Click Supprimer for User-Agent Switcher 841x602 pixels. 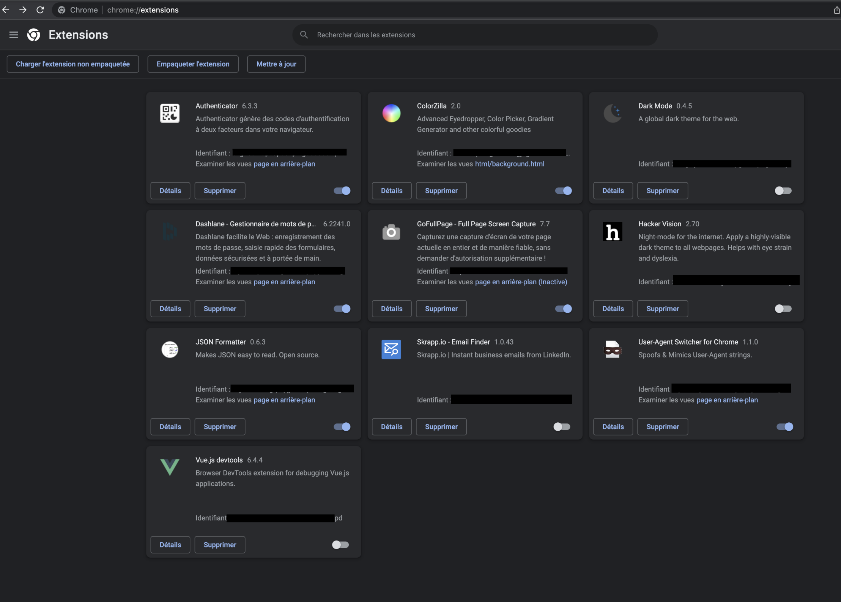(x=663, y=426)
